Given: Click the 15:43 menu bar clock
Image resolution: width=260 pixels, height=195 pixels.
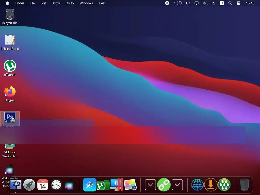Looking at the screenshot, I should point(250,3).
